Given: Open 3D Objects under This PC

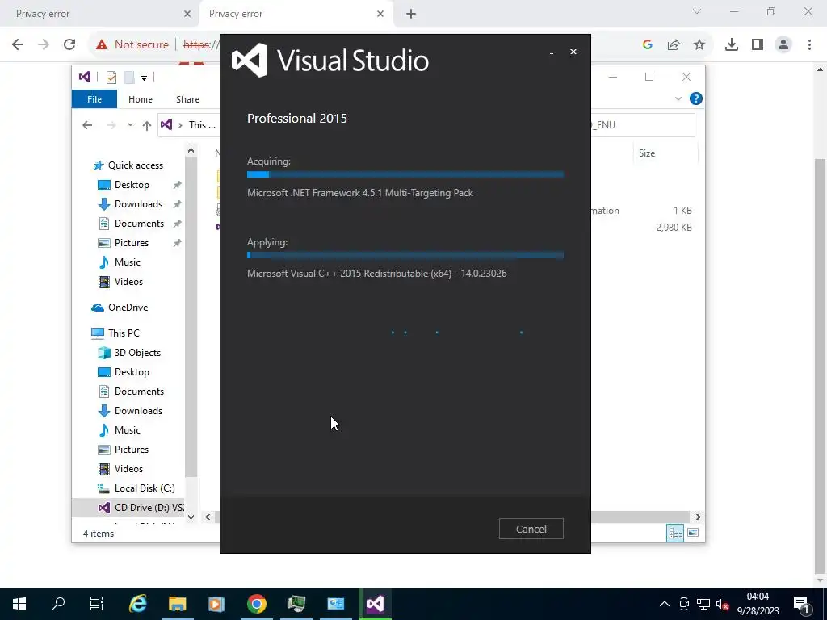Looking at the screenshot, I should click(x=137, y=353).
